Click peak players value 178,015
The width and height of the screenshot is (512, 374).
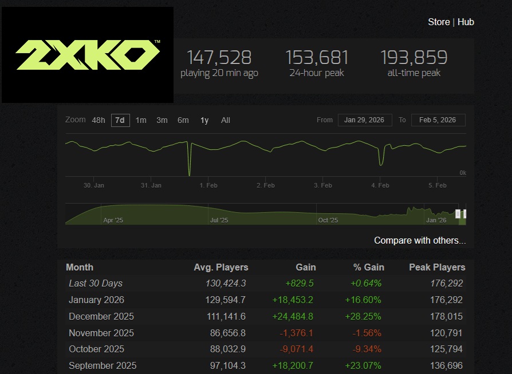pos(446,317)
